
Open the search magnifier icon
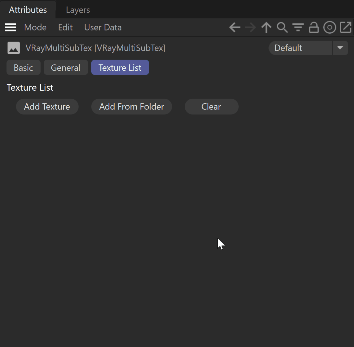point(282,28)
